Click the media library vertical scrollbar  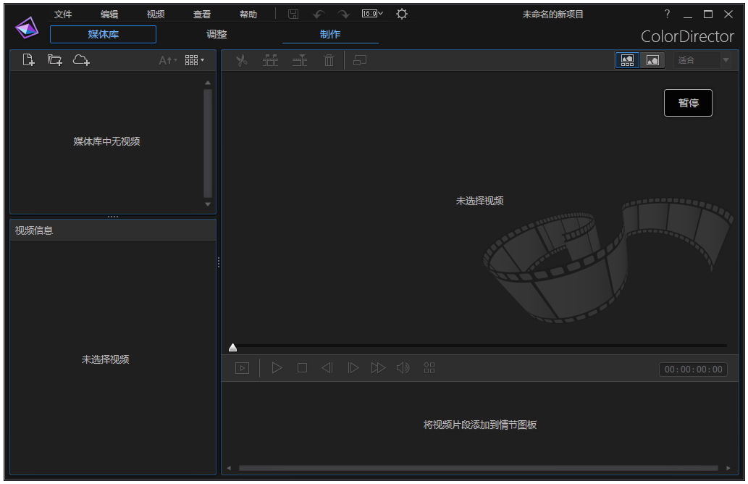pyautogui.click(x=208, y=143)
